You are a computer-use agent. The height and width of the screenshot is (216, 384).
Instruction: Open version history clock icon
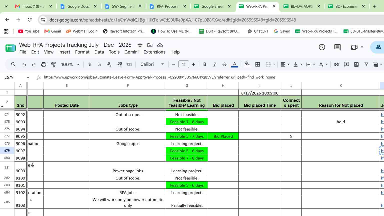(322, 47)
